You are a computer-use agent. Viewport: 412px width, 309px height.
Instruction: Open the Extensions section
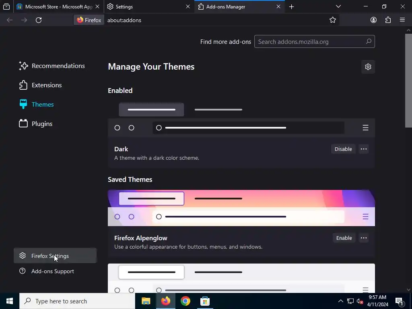click(41, 85)
